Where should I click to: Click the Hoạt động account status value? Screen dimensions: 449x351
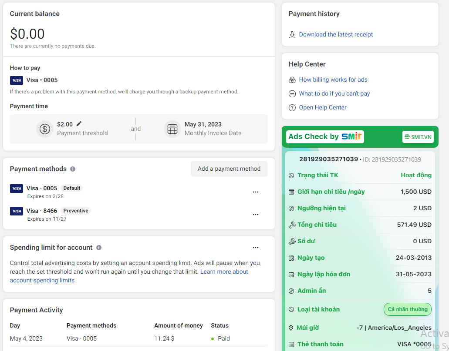pos(416,175)
